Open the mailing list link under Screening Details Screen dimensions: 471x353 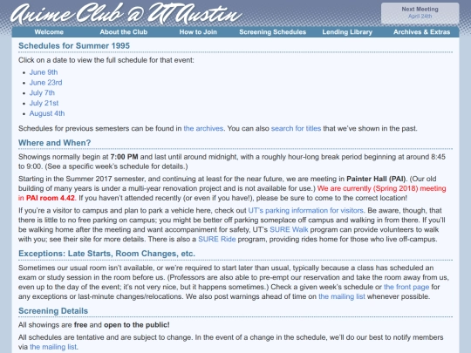click(53, 347)
